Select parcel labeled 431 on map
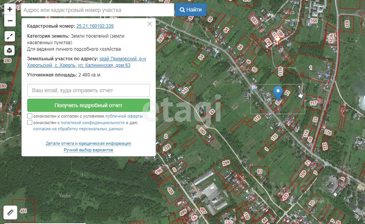This screenshot has width=365, height=224. pyautogui.click(x=23, y=211)
